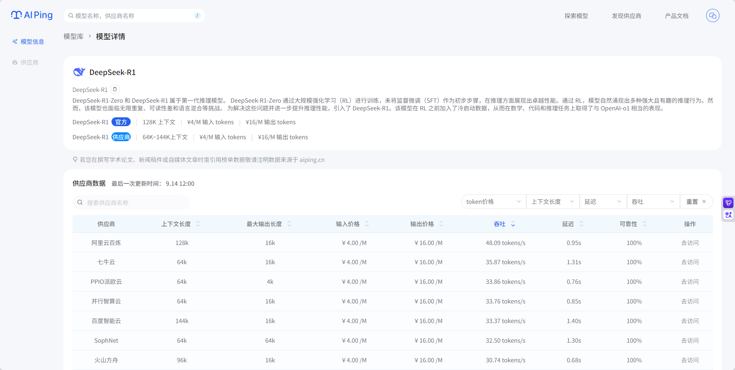The height and width of the screenshot is (370, 735).
Task: Sort by 可靠性 using its sort arrows
Action: coord(645,224)
